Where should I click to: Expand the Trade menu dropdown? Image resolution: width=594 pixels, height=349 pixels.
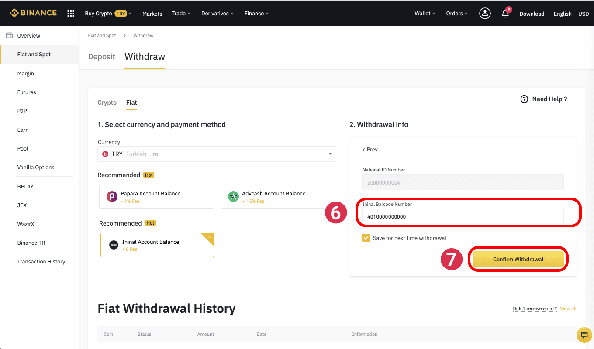tap(181, 14)
